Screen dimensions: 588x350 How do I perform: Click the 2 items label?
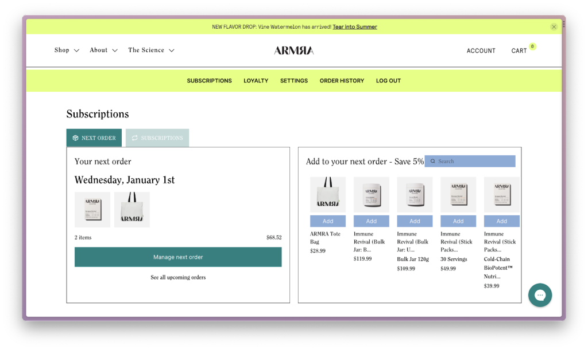83,238
